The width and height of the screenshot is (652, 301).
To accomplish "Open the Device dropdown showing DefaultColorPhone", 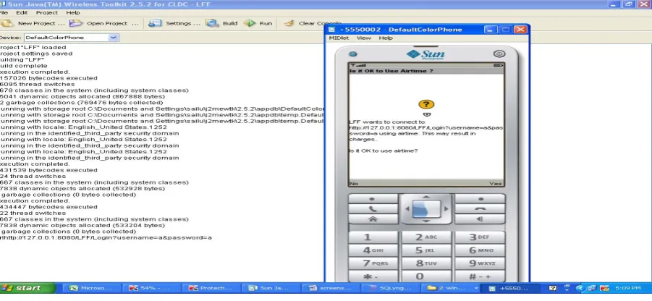I will [x=72, y=38].
